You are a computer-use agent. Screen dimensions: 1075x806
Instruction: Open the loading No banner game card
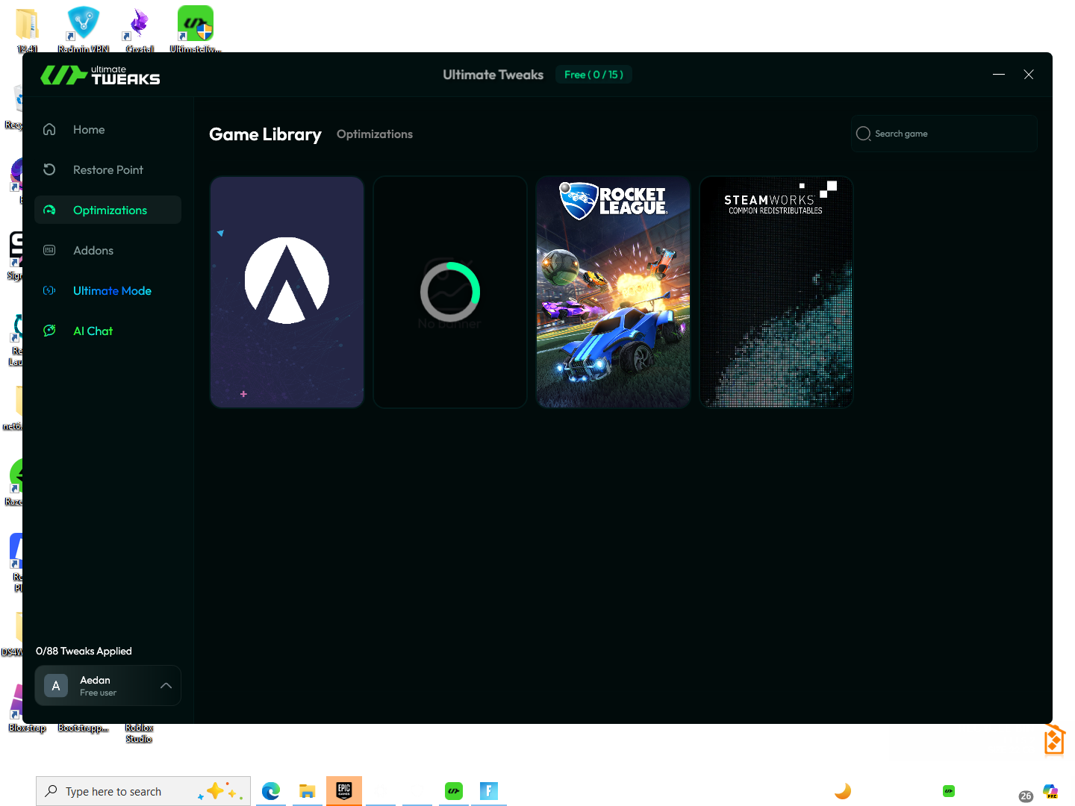(x=450, y=292)
